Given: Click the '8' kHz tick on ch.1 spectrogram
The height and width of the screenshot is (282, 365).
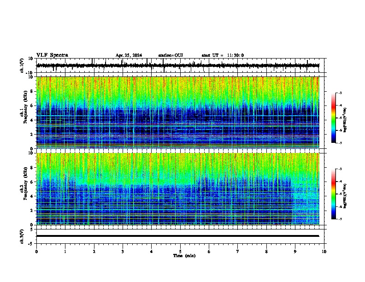Looking at the screenshot, I should 32,91.
